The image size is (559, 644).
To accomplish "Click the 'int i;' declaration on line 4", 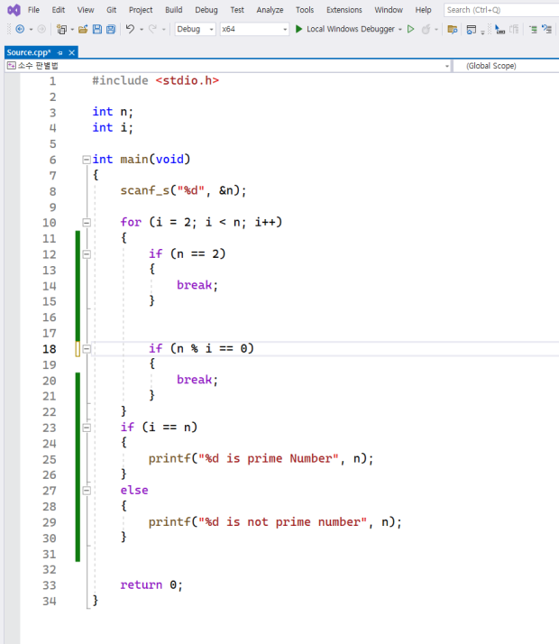I will [113, 128].
